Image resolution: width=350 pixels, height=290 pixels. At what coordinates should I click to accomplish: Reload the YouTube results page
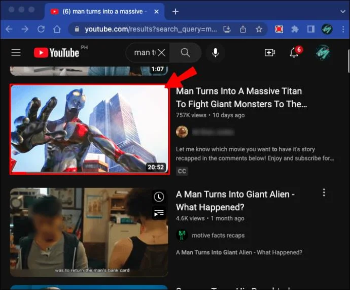point(41,29)
